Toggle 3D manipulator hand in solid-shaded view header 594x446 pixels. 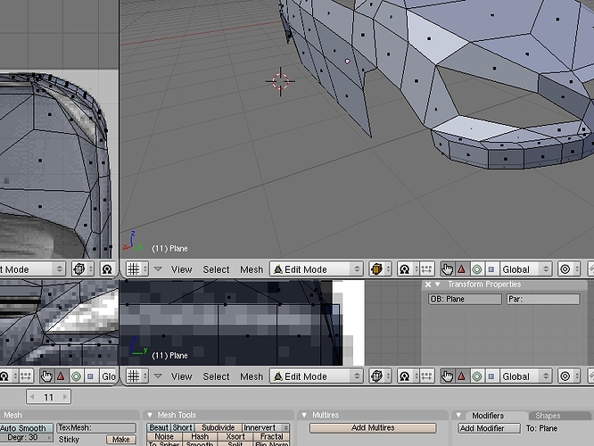(448, 269)
